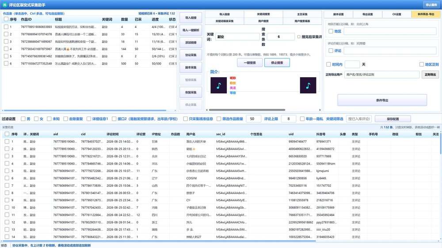
Task: Open the 用户搜索填表 tab
Action: tap(302, 21)
